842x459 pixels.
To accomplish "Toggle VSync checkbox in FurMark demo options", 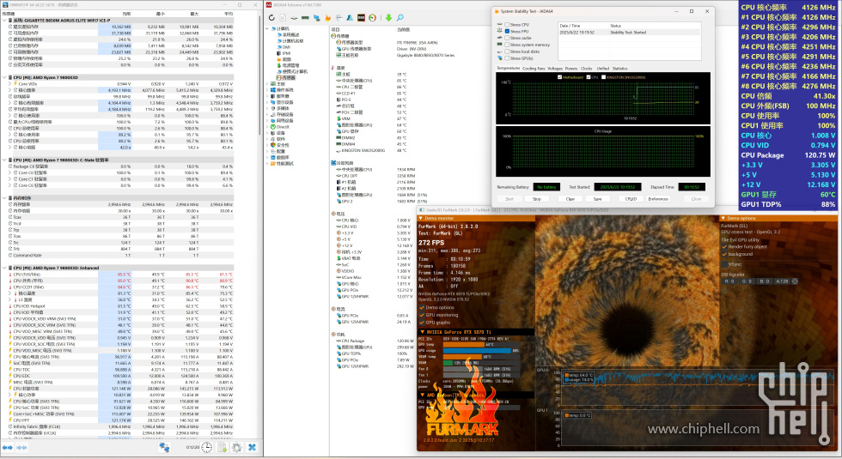I will coord(724,264).
